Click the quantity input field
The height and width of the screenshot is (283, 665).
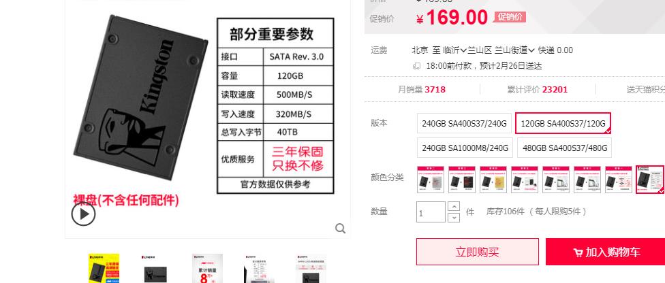tap(431, 212)
